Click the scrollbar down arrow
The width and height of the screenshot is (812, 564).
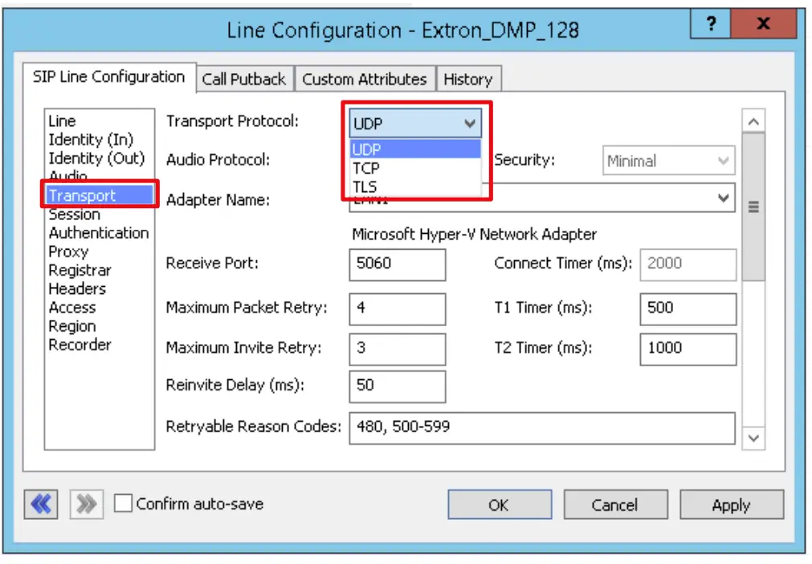click(753, 439)
